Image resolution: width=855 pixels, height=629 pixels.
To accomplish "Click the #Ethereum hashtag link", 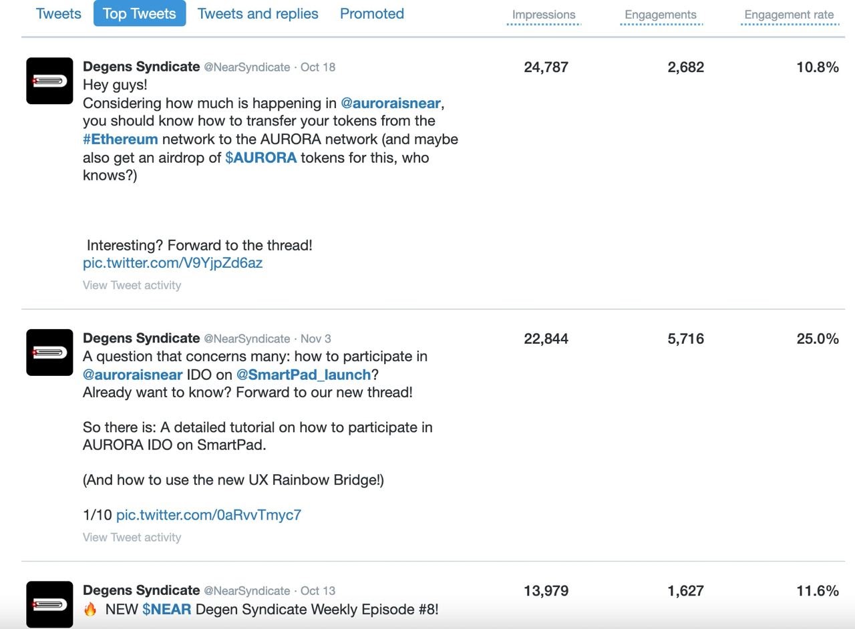I will [x=120, y=140].
